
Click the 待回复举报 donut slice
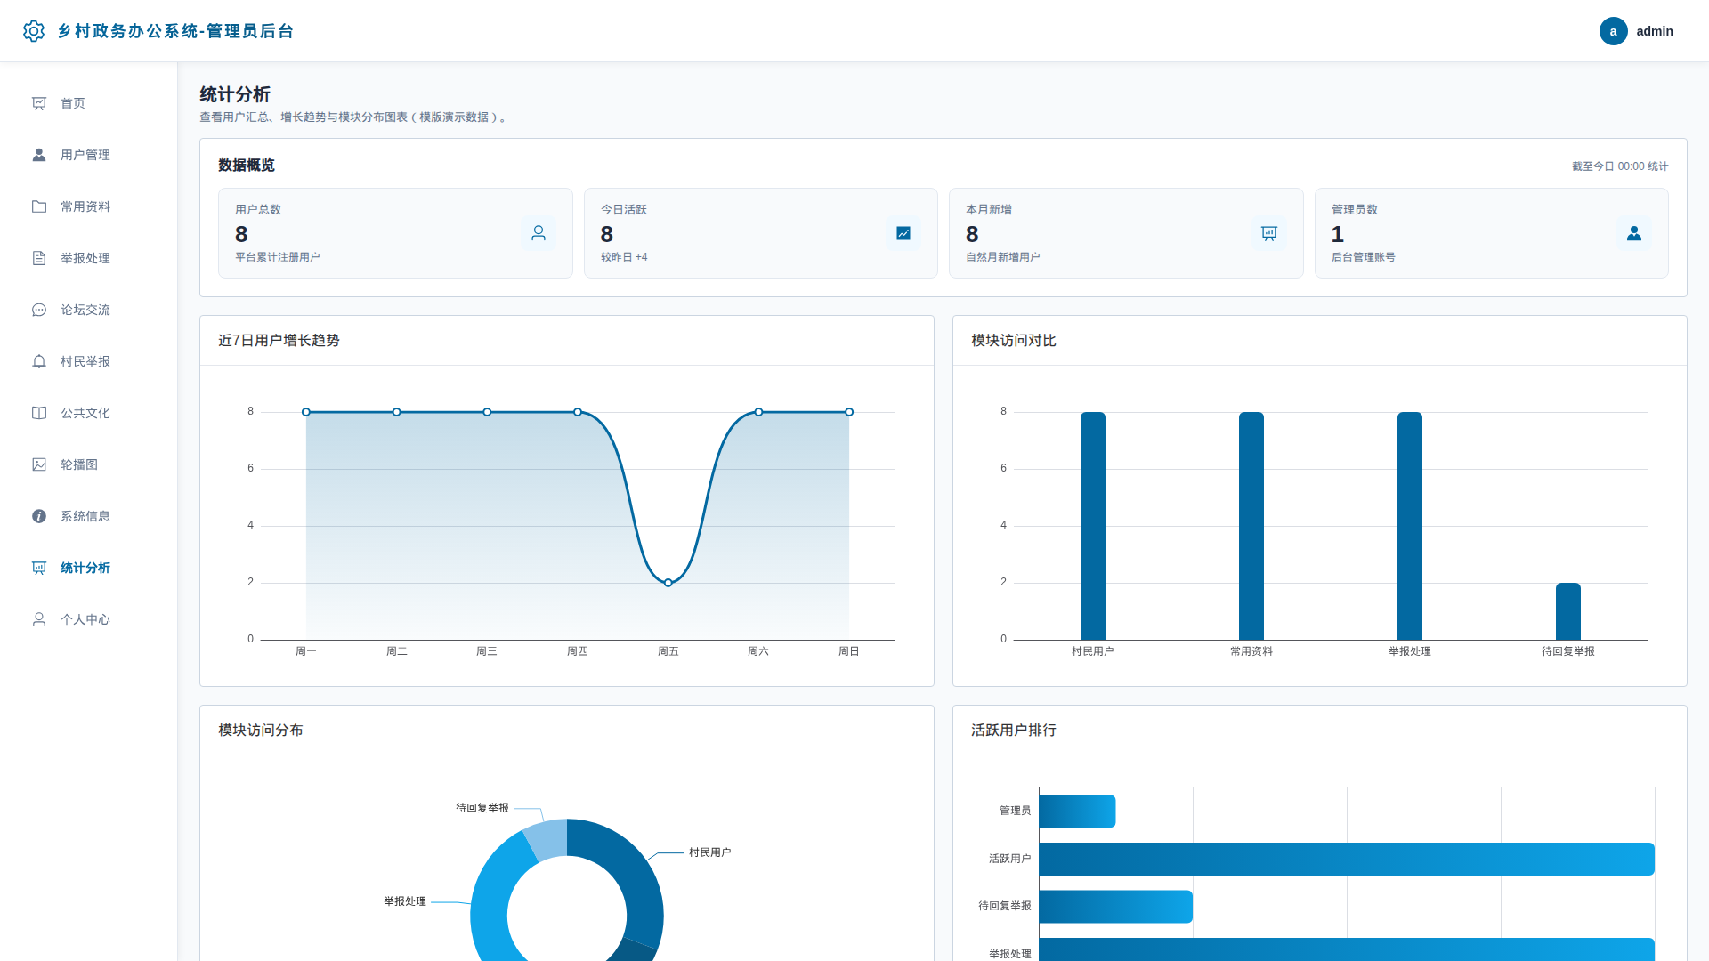tap(547, 839)
